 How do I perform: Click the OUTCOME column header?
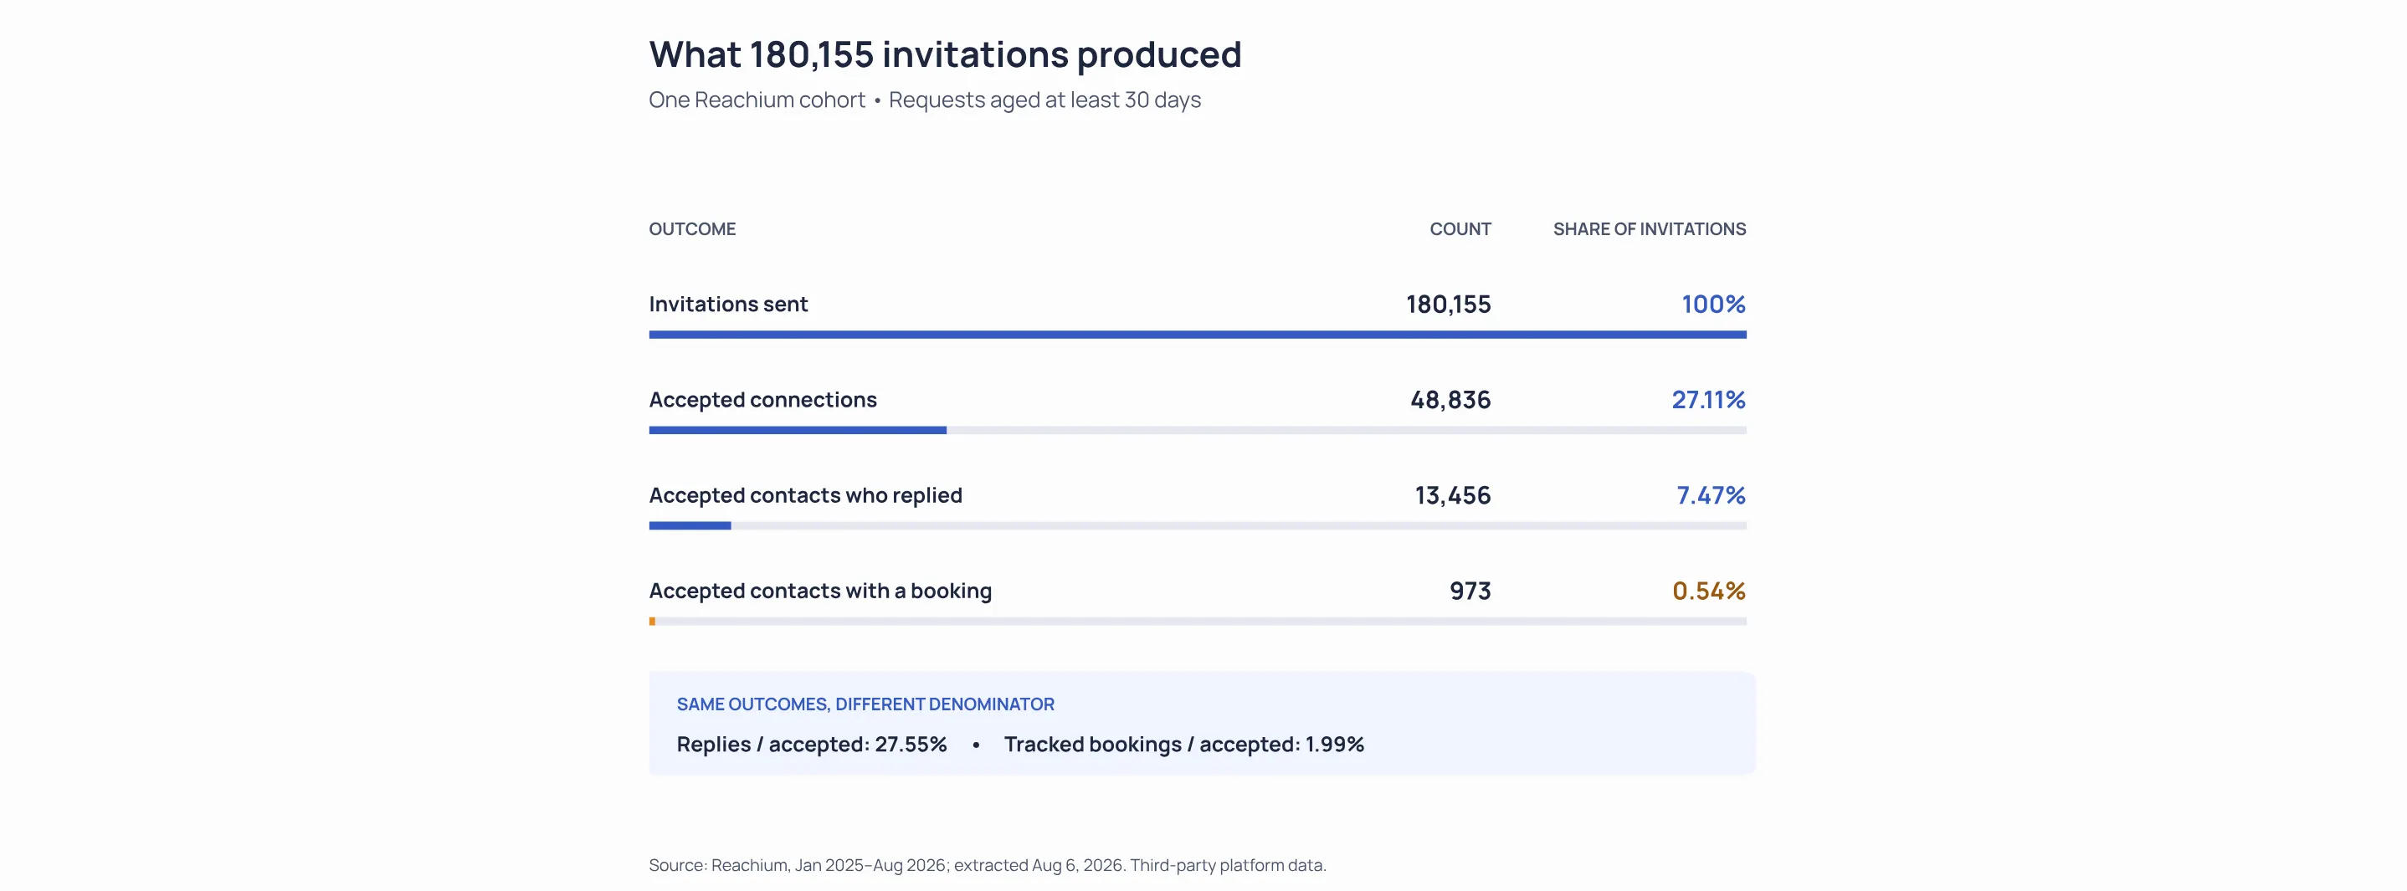pyautogui.click(x=692, y=229)
